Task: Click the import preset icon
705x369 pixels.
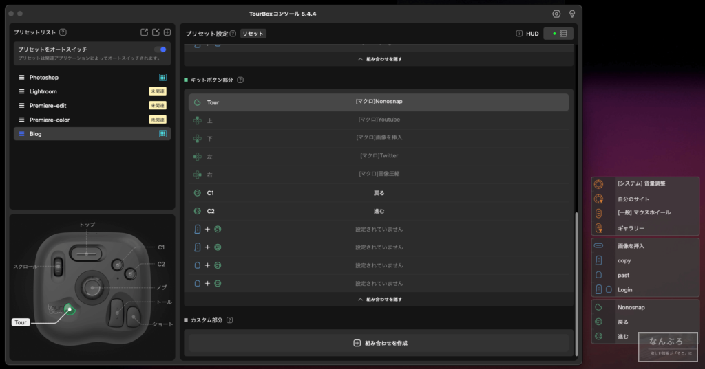Action: tap(156, 32)
